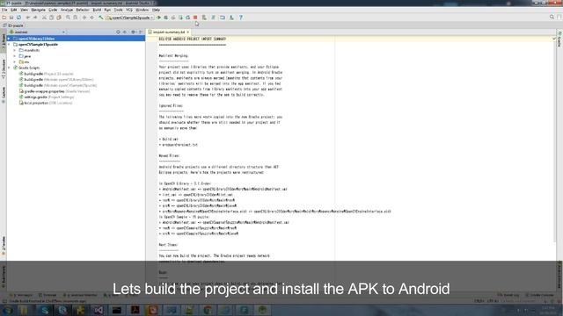
Task: Collapse the Gradle Scripts node
Action: (10, 68)
